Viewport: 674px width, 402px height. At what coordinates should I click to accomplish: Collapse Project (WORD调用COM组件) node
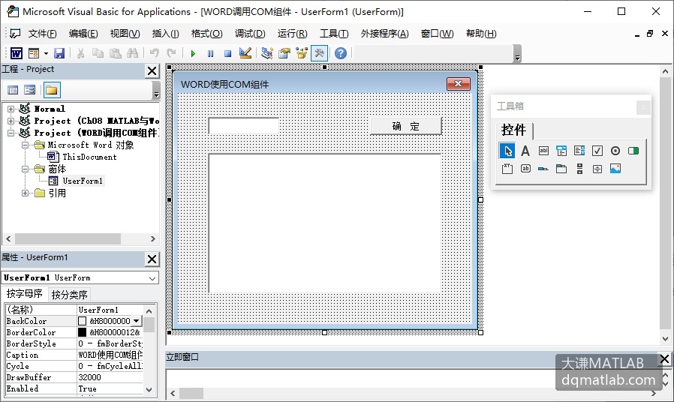[11, 133]
